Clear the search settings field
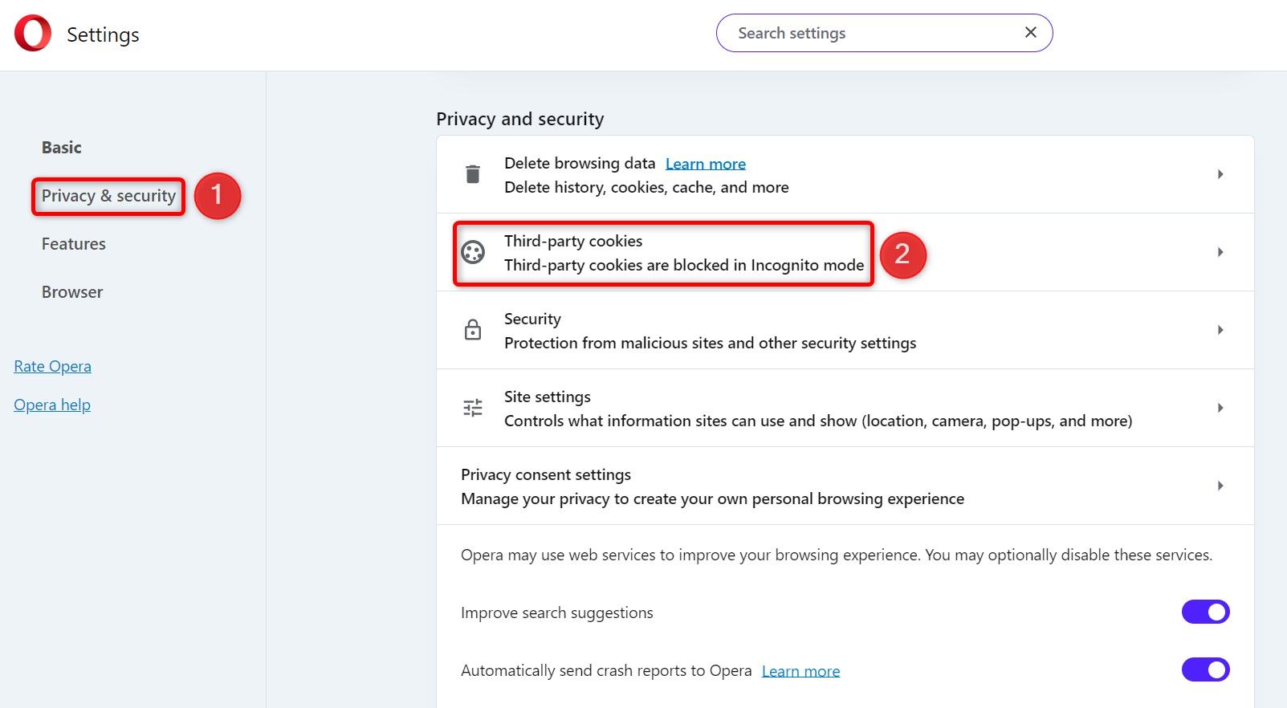Screen dimensions: 1287x708 (x=1031, y=32)
